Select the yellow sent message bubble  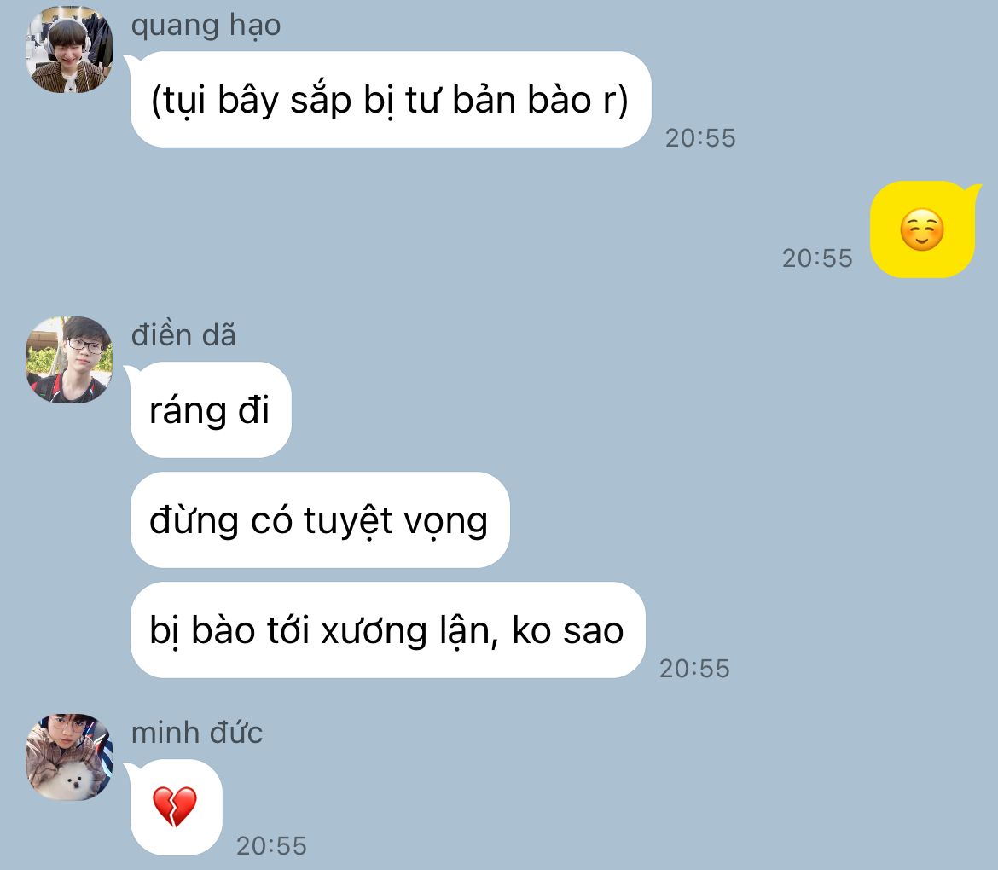pyautogui.click(x=923, y=229)
